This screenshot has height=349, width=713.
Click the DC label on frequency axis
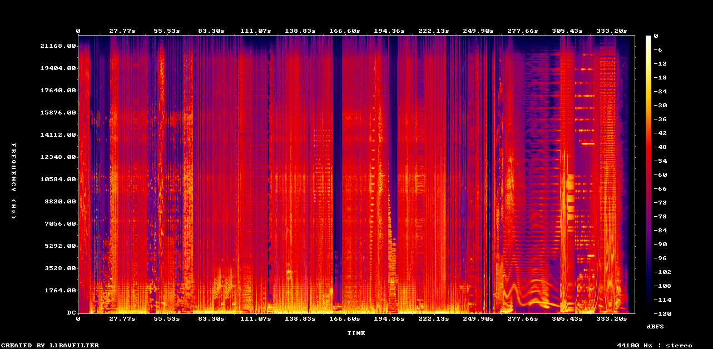point(71,312)
